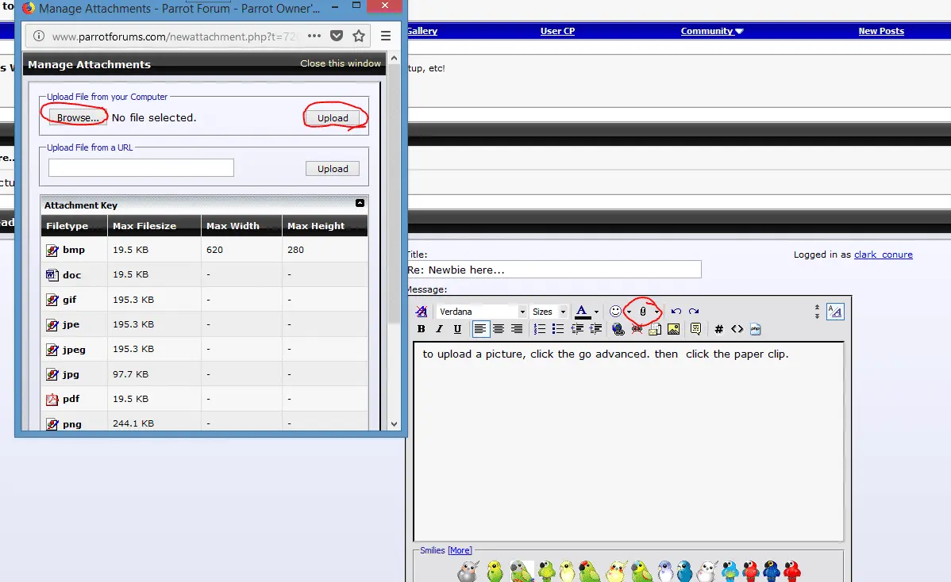Open the Community menu

(712, 31)
